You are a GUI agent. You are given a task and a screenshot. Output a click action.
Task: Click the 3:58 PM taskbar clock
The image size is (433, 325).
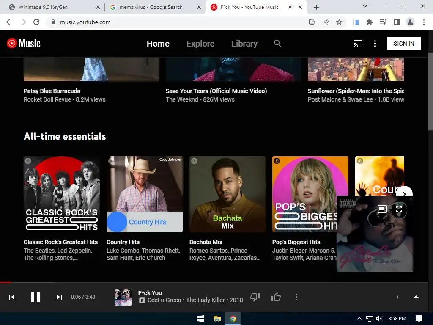click(397, 319)
